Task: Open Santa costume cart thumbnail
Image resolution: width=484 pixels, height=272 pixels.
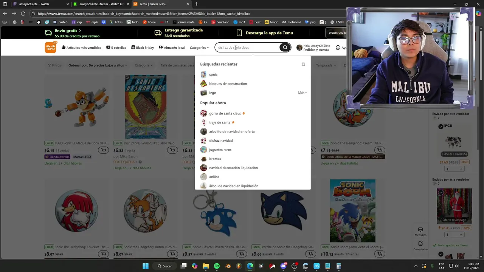Action: point(454,206)
